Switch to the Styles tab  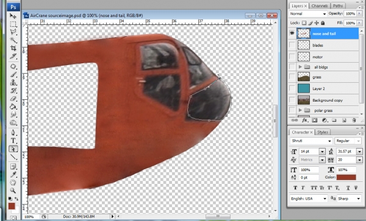pyautogui.click(x=322, y=132)
